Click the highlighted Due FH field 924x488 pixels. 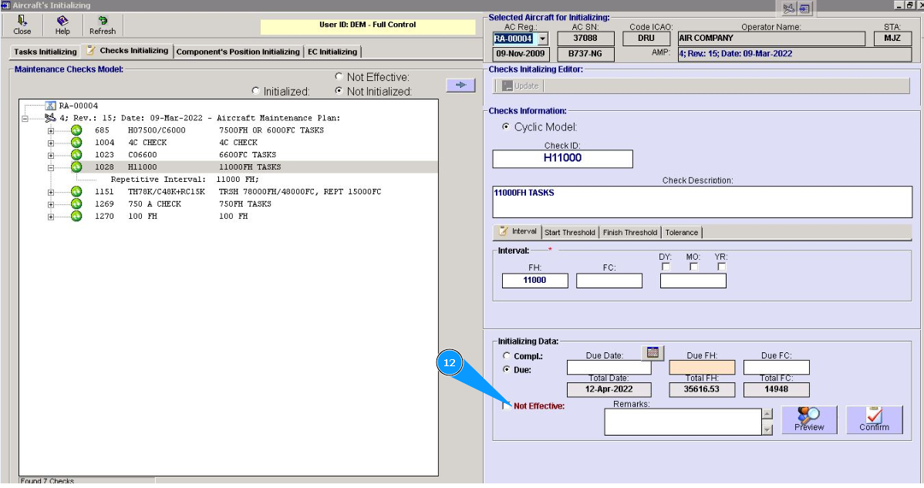[701, 368]
